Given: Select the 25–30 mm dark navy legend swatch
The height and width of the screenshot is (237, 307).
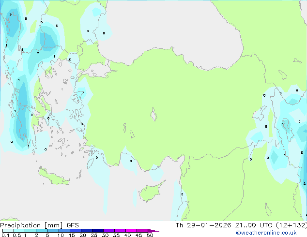Looking at the screenshot, I should point(98,231).
